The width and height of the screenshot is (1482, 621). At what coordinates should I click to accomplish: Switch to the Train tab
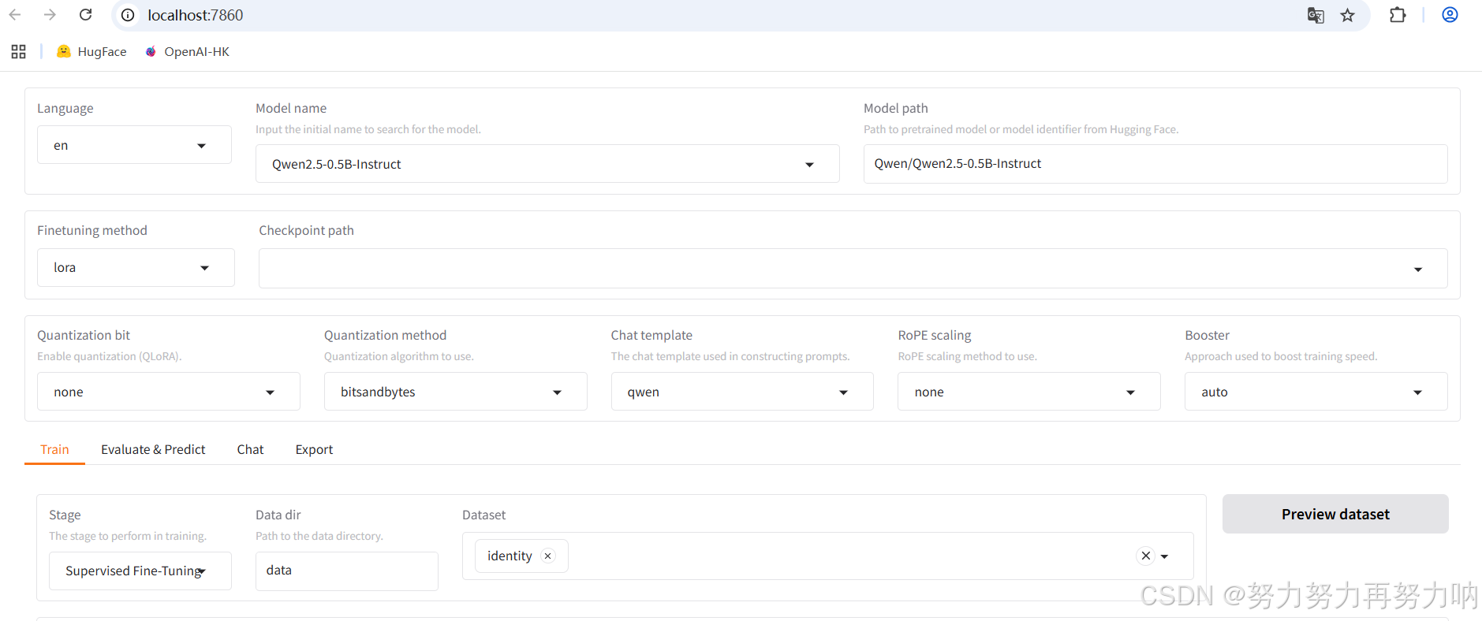pyautogui.click(x=54, y=449)
